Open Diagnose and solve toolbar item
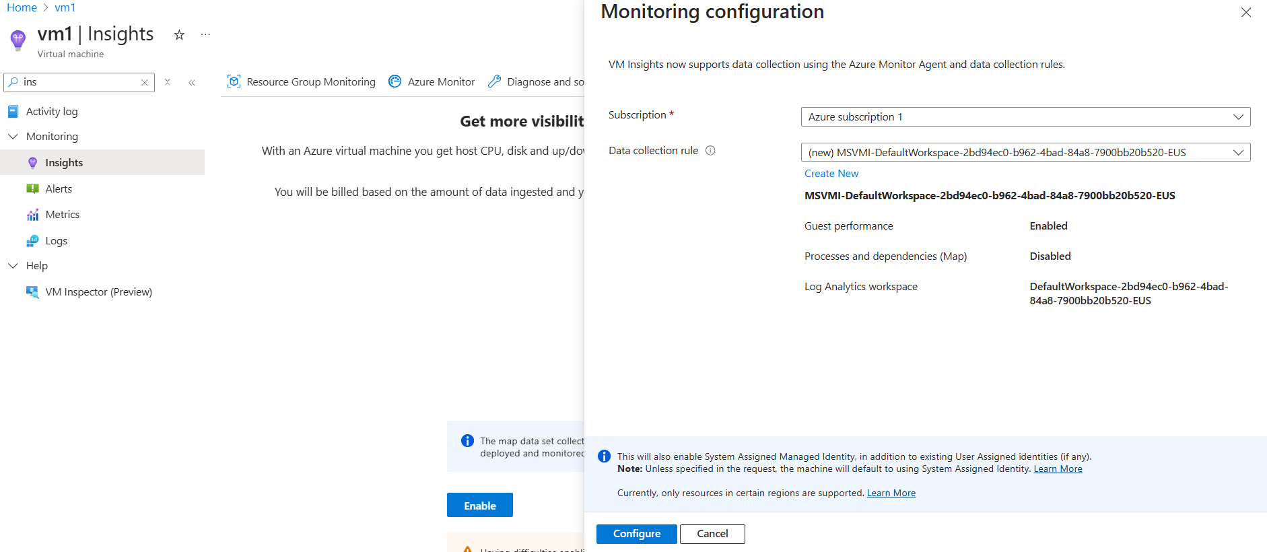The width and height of the screenshot is (1267, 552). pyautogui.click(x=537, y=81)
